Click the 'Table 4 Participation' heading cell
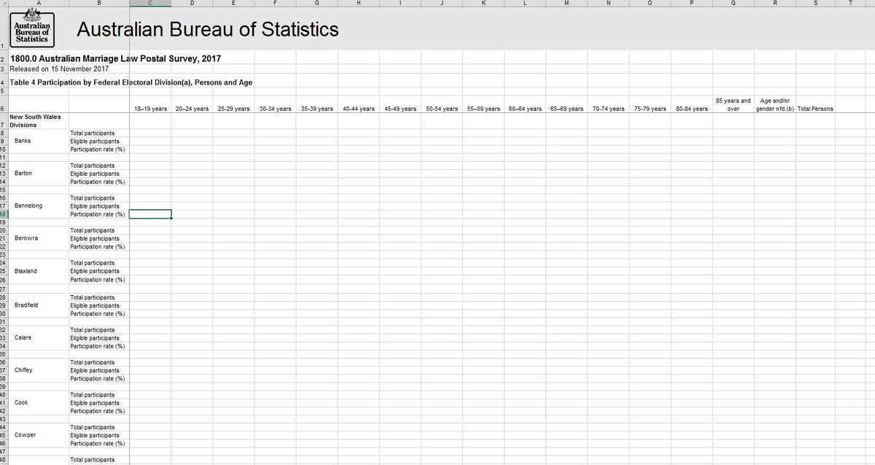The image size is (875, 465). tap(131, 82)
